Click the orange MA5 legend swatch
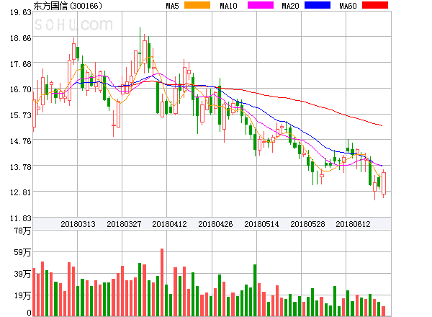This screenshot has width=432, height=317. (198, 6)
